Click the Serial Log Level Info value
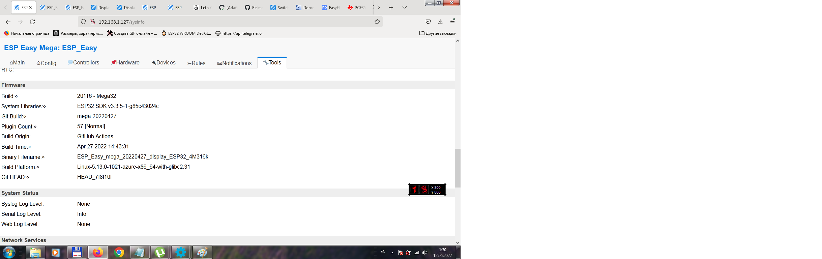Viewport: 822px width, 259px height. point(82,214)
